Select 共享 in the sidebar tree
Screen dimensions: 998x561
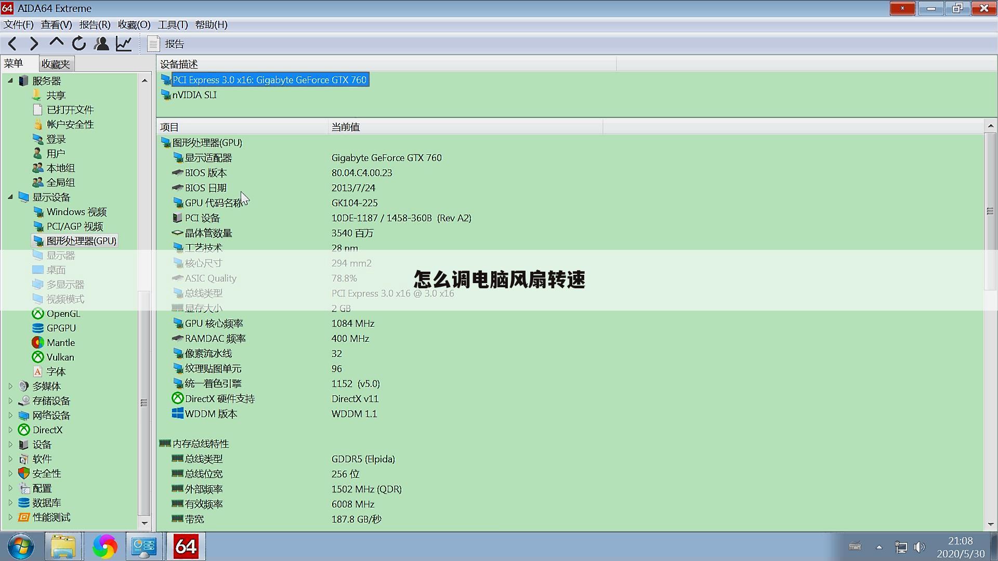pyautogui.click(x=56, y=95)
